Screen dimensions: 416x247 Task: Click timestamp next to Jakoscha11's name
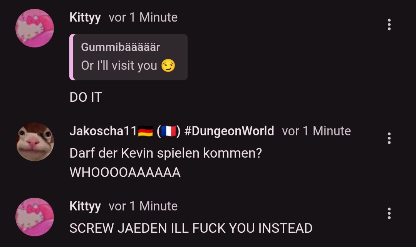pyautogui.click(x=317, y=131)
